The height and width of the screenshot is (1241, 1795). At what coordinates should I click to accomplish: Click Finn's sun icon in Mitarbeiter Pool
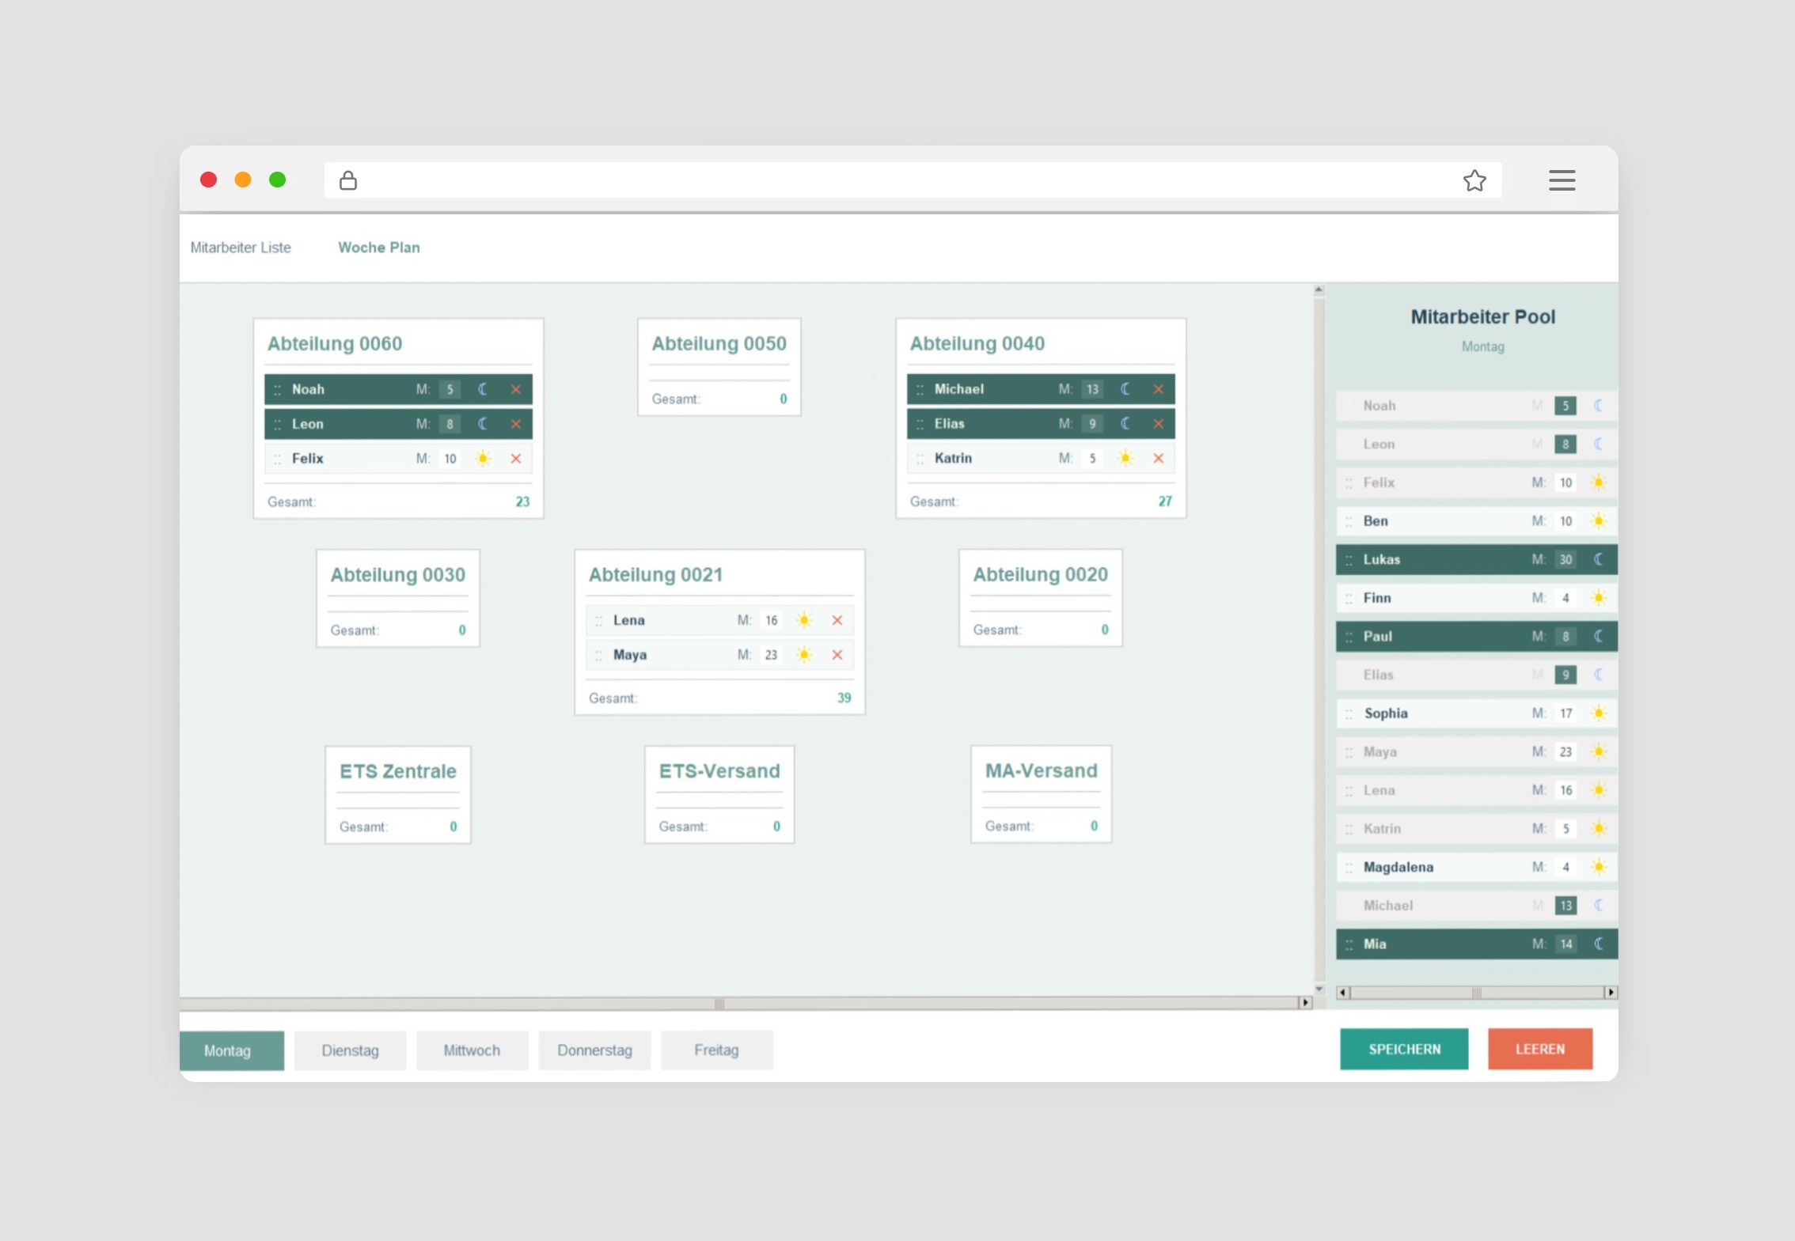click(1599, 598)
